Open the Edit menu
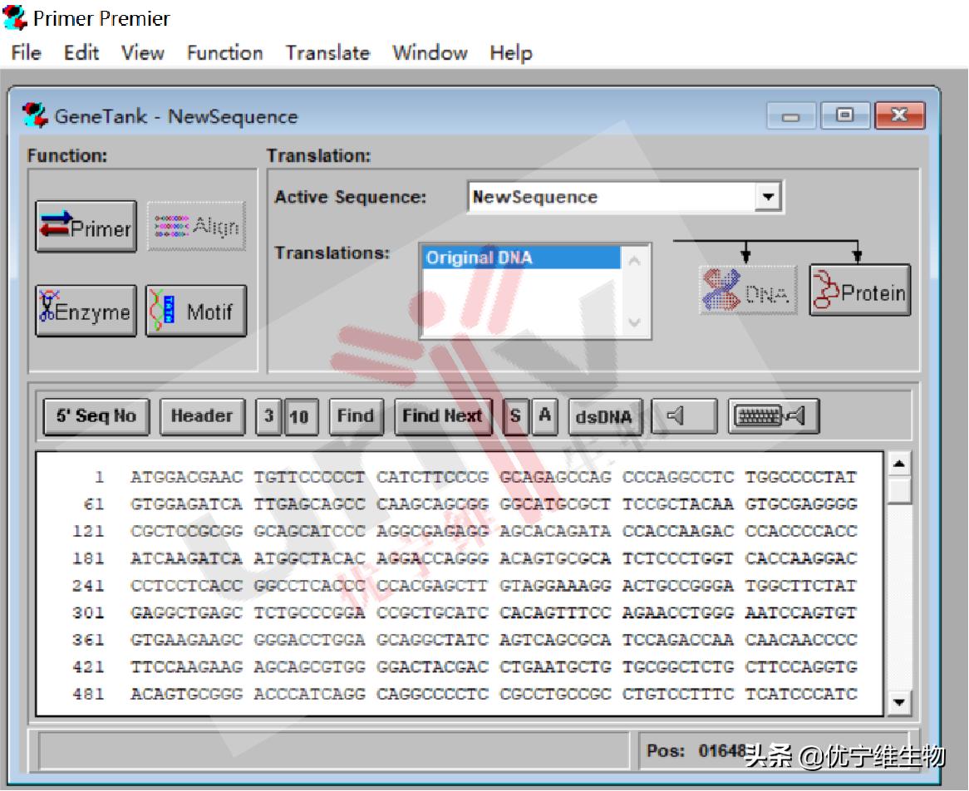 tap(81, 52)
